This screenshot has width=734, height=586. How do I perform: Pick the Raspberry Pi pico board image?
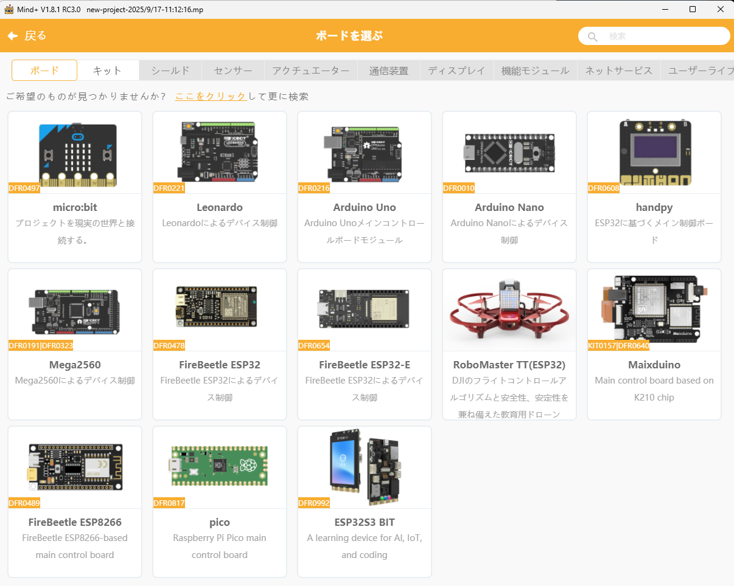pyautogui.click(x=219, y=467)
